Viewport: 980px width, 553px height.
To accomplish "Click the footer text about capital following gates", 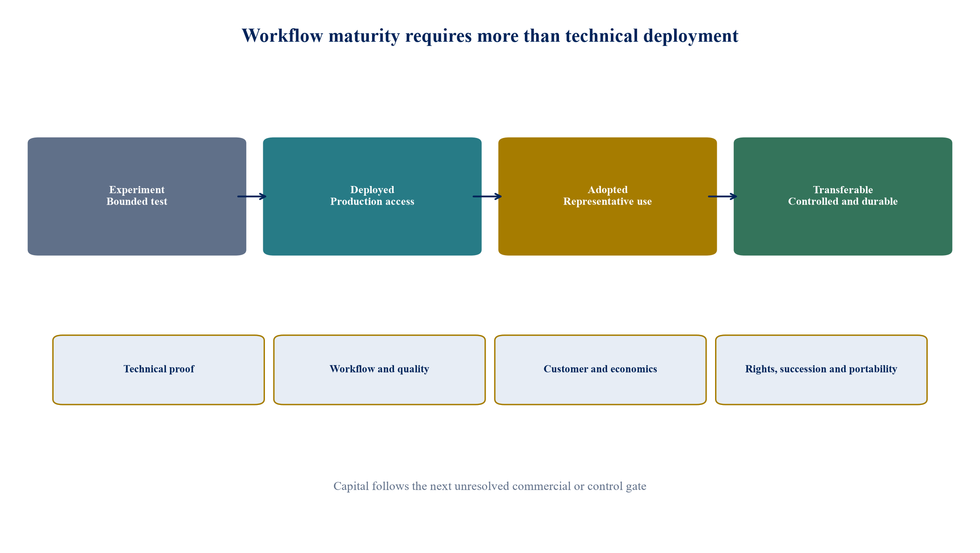I will 490,486.
